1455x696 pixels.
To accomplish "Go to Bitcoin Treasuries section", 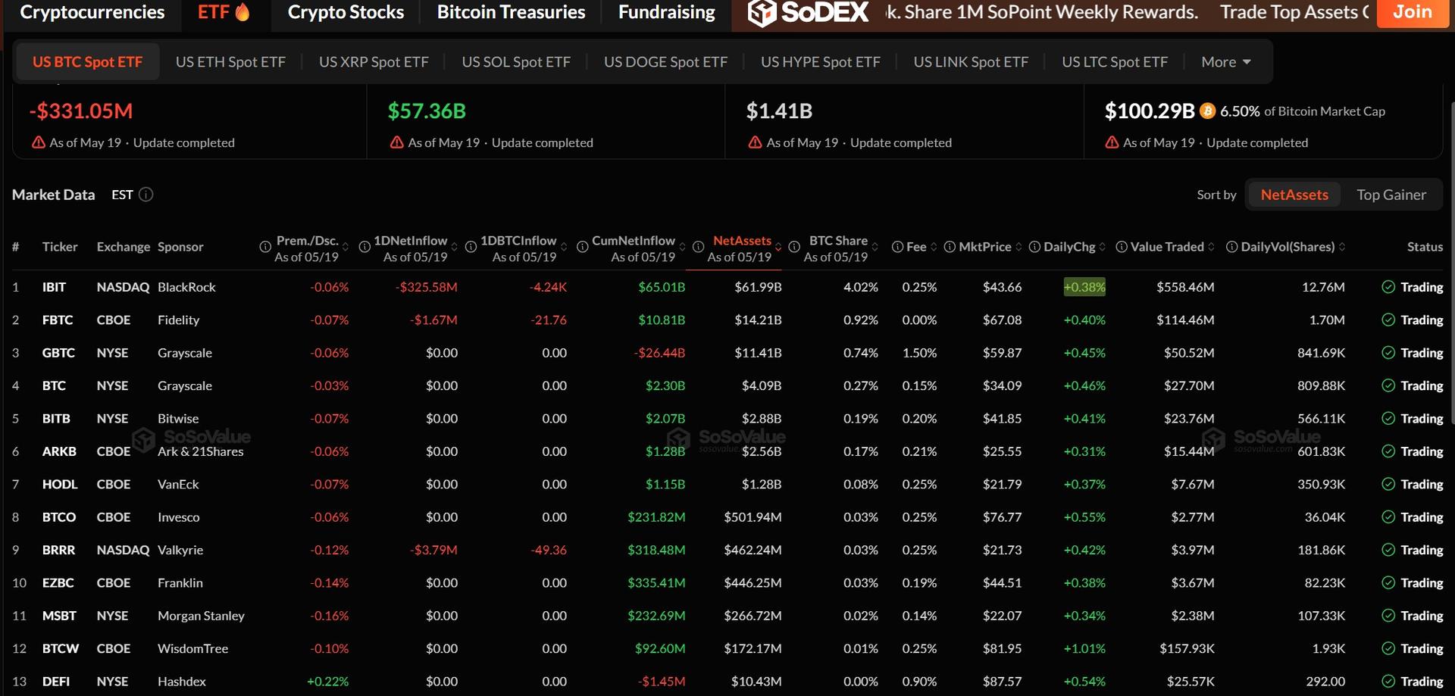I will pos(511,12).
